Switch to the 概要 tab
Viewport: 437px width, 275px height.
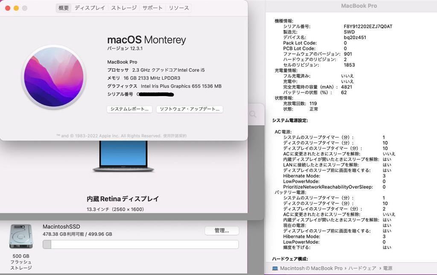tap(64, 8)
